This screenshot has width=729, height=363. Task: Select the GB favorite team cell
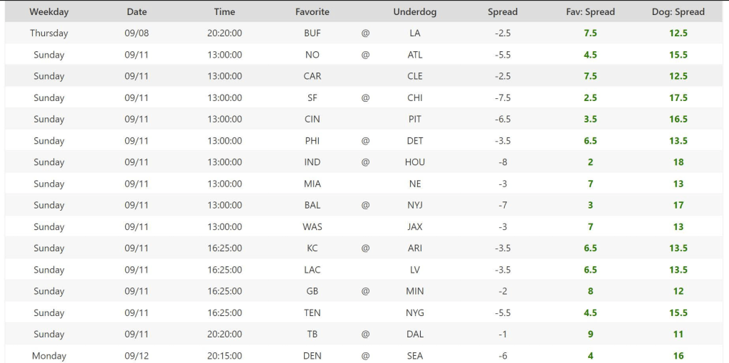tap(312, 291)
